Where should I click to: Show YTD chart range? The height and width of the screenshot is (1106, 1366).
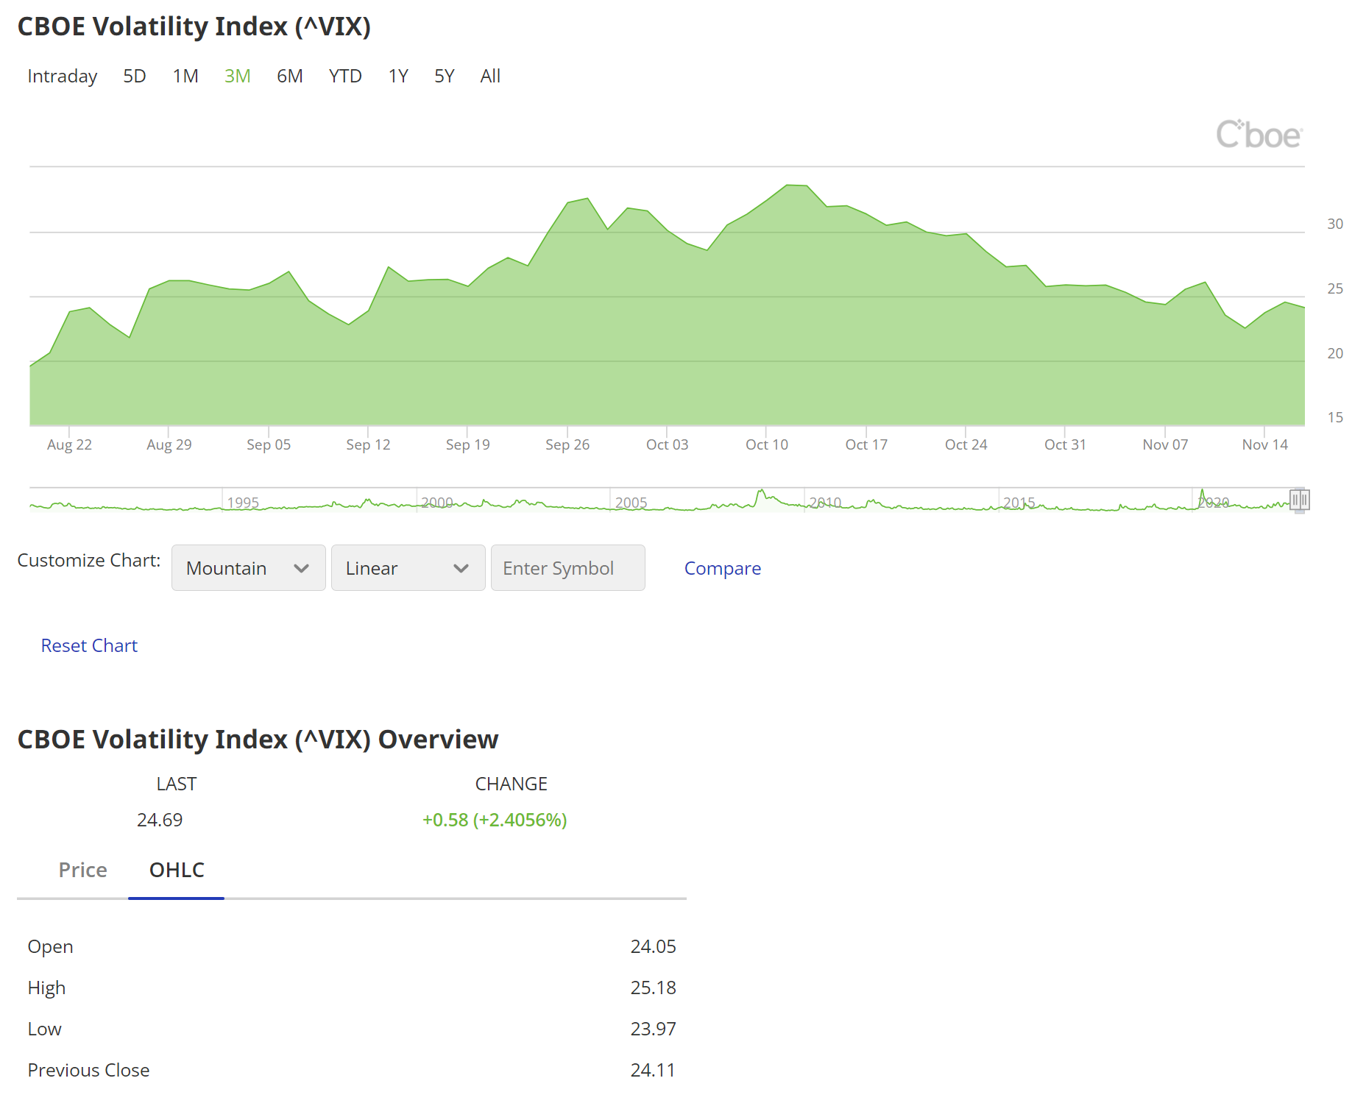pyautogui.click(x=345, y=76)
